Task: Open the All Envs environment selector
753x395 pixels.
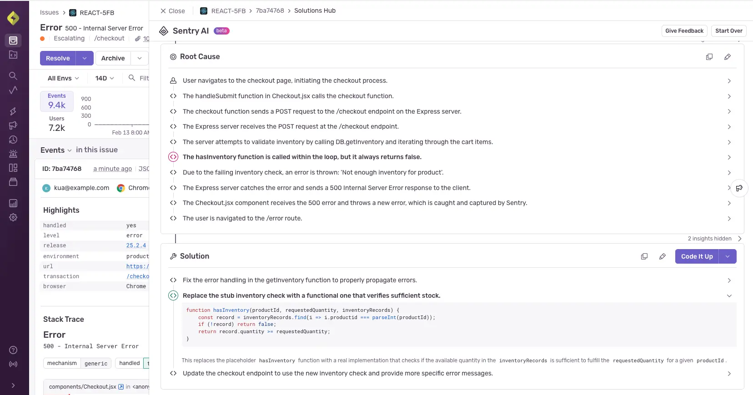Action: 63,78
